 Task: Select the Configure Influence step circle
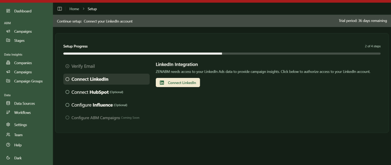click(x=67, y=105)
